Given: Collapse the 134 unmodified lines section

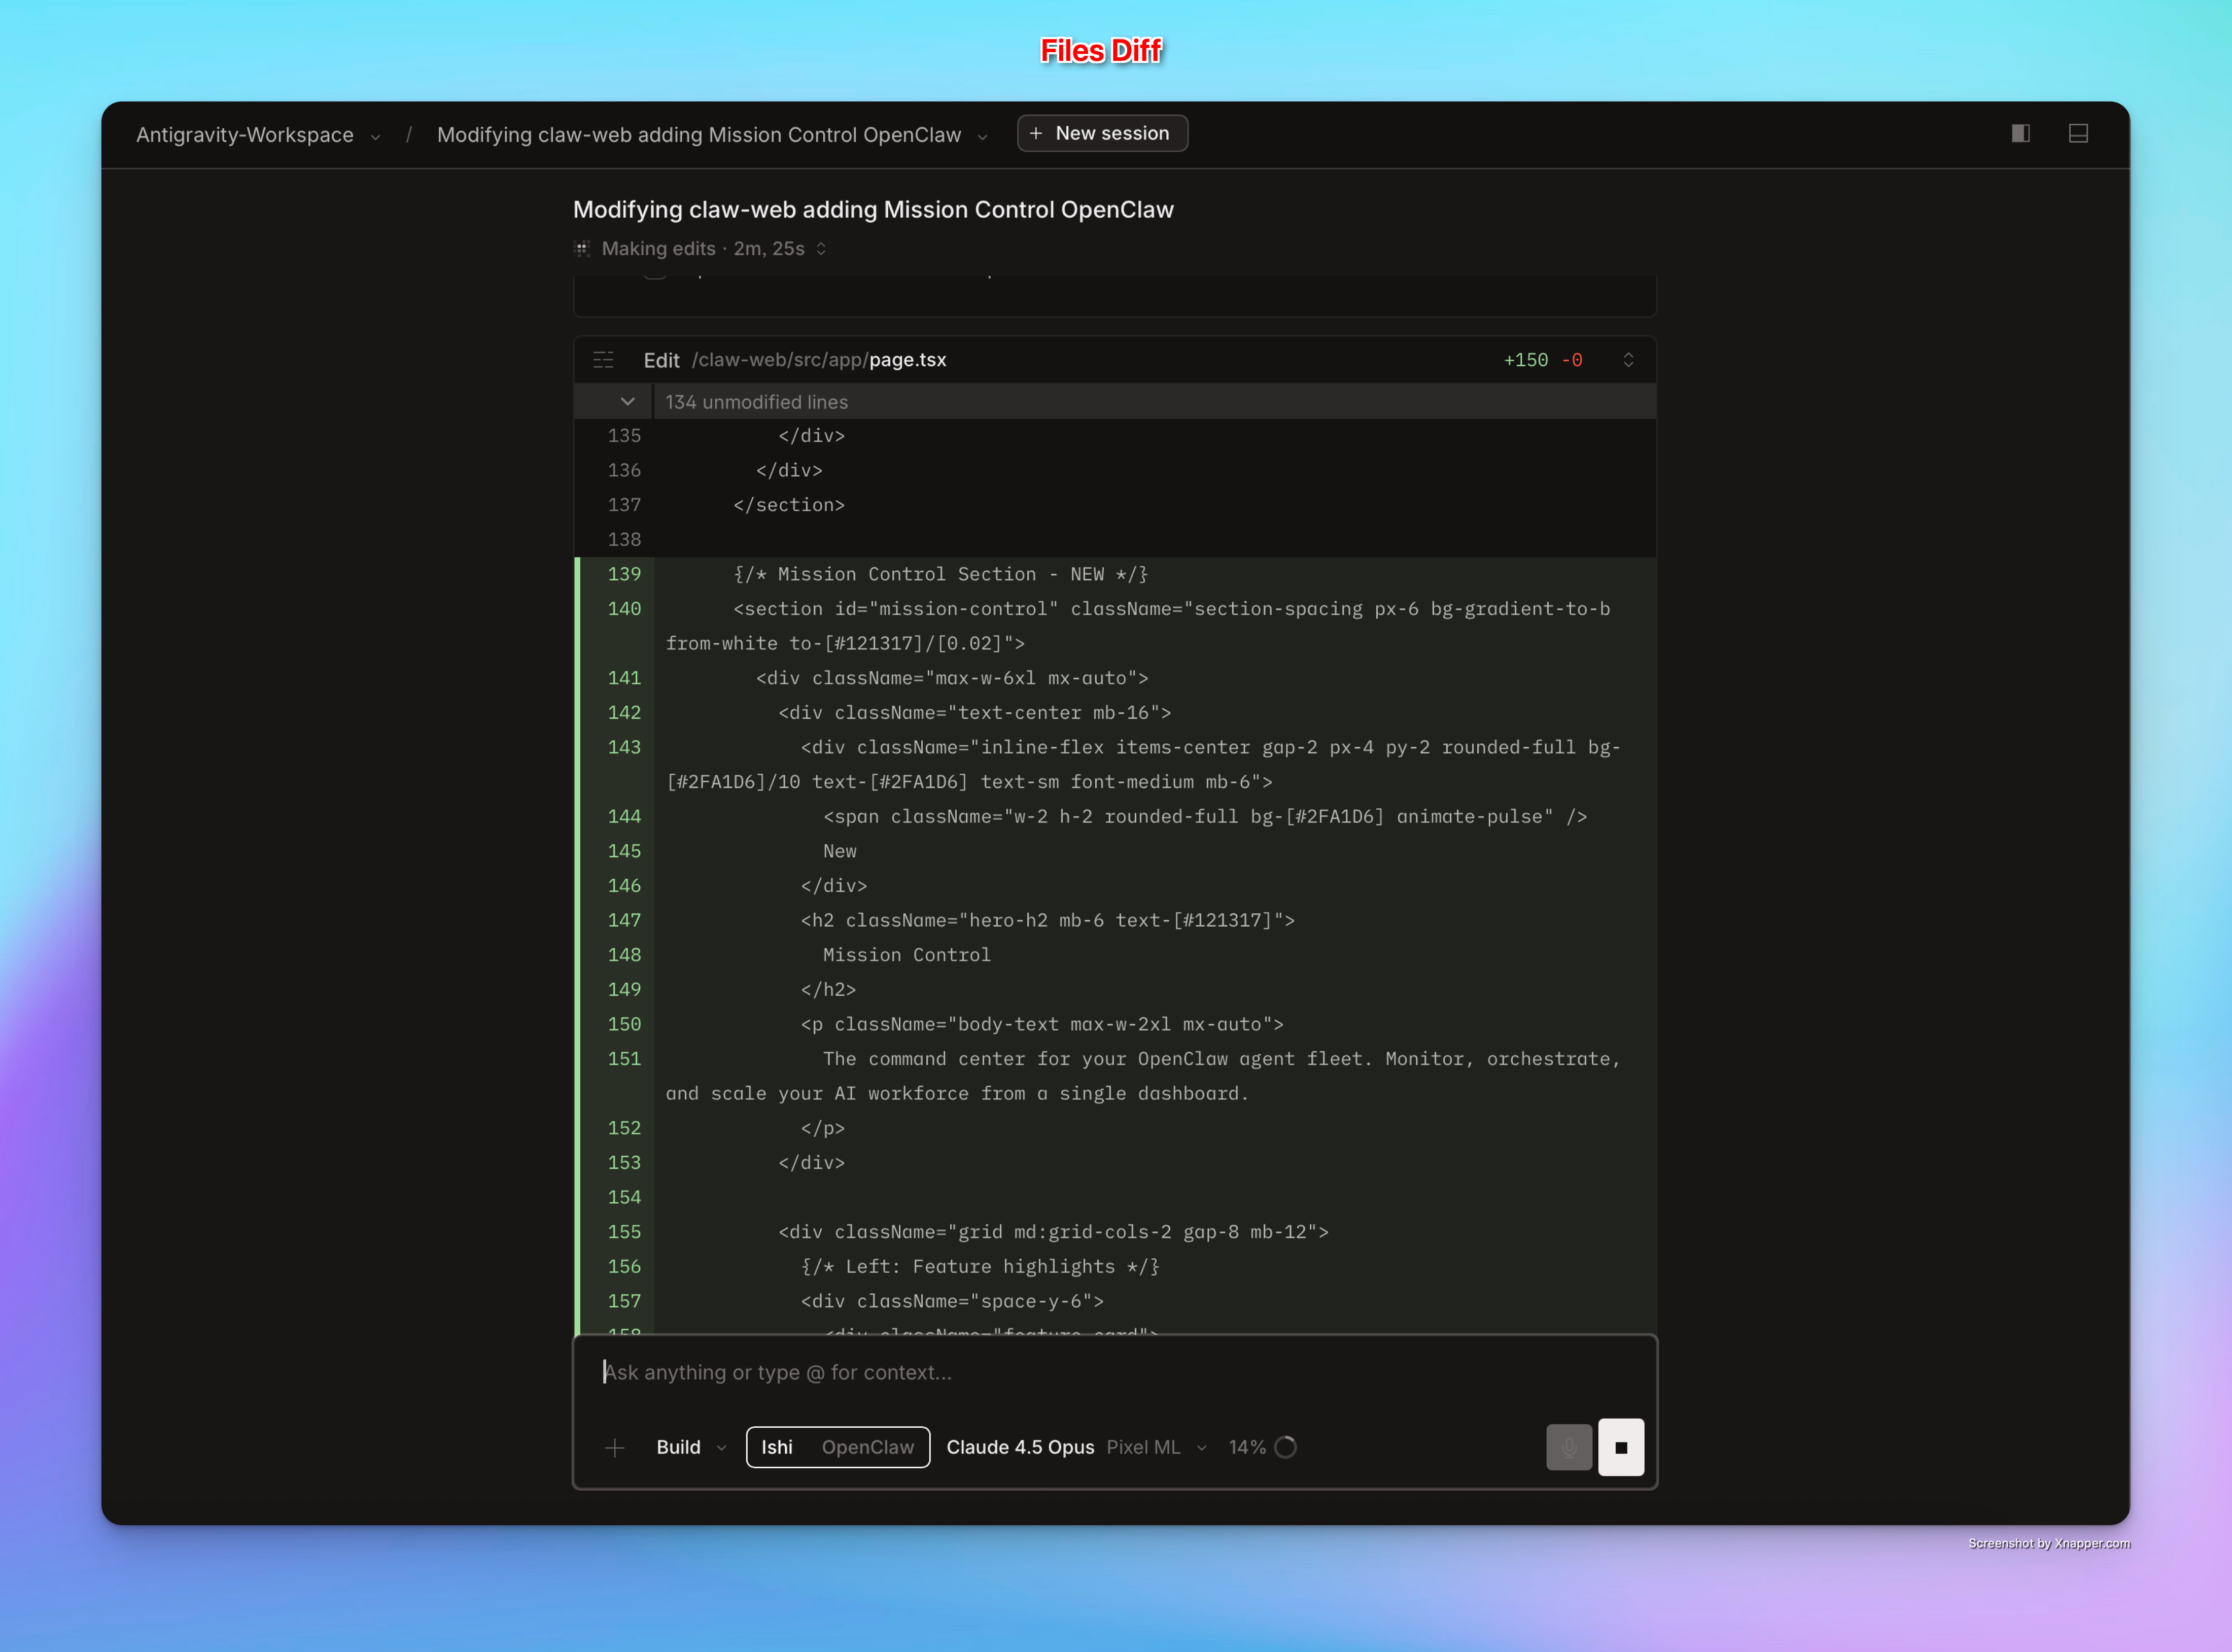Looking at the screenshot, I should pos(627,401).
